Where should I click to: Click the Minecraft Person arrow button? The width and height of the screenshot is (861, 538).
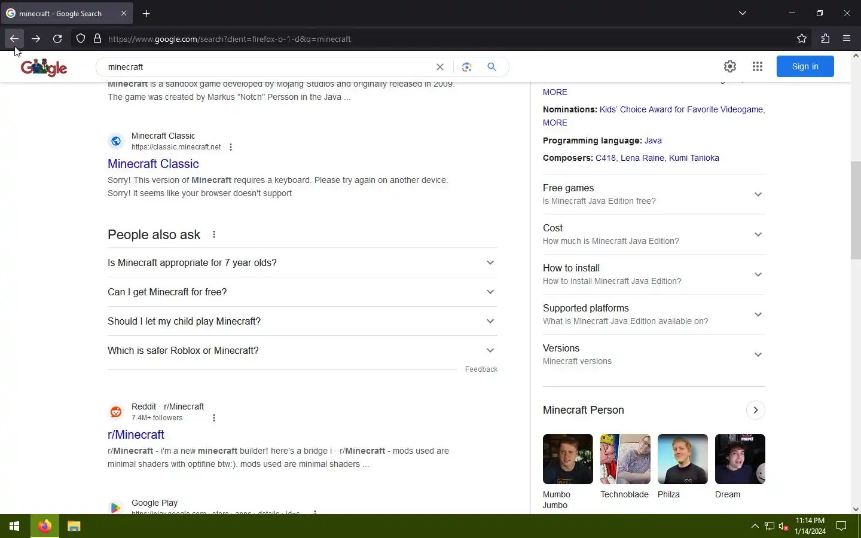(756, 410)
